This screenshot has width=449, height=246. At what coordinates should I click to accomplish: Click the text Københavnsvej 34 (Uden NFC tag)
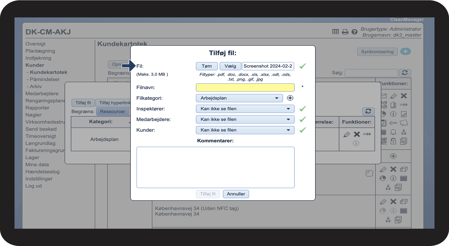point(197,208)
